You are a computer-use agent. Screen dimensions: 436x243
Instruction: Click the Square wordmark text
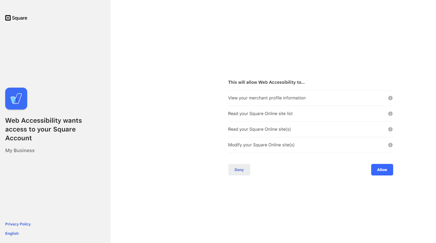(20, 18)
